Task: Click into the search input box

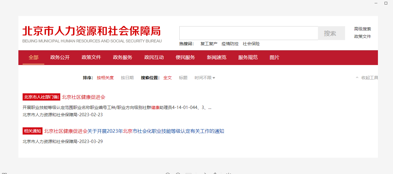Action: pyautogui.click(x=248, y=33)
